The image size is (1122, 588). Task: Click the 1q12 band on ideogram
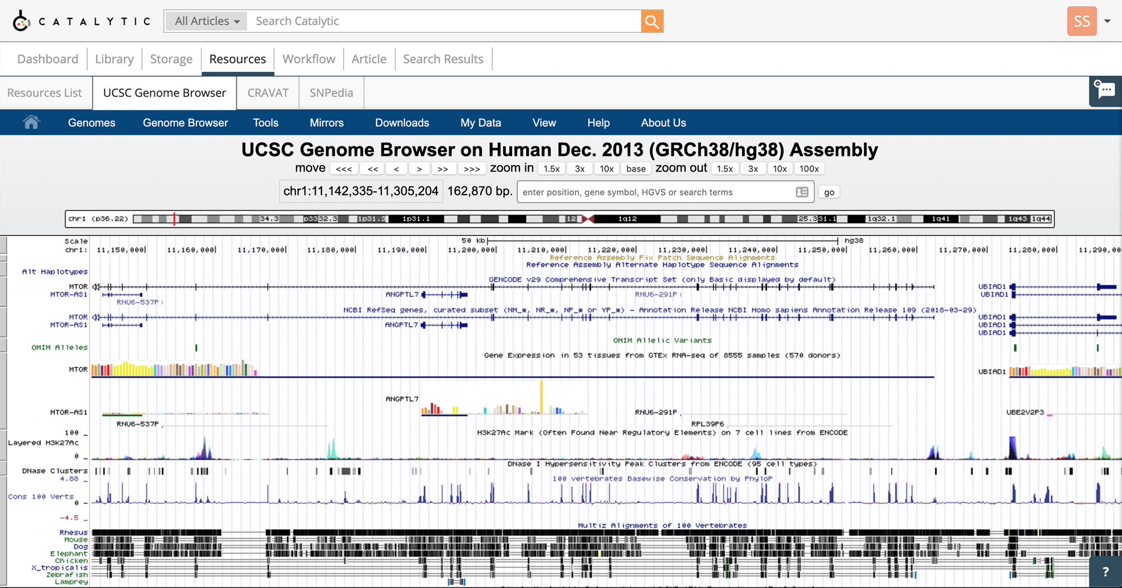[627, 219]
